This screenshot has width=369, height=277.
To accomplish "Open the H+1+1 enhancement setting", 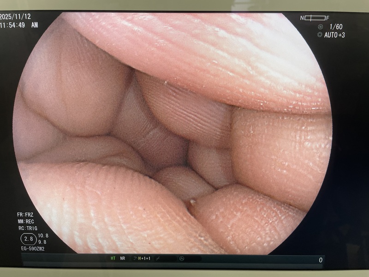I will click(x=143, y=259).
